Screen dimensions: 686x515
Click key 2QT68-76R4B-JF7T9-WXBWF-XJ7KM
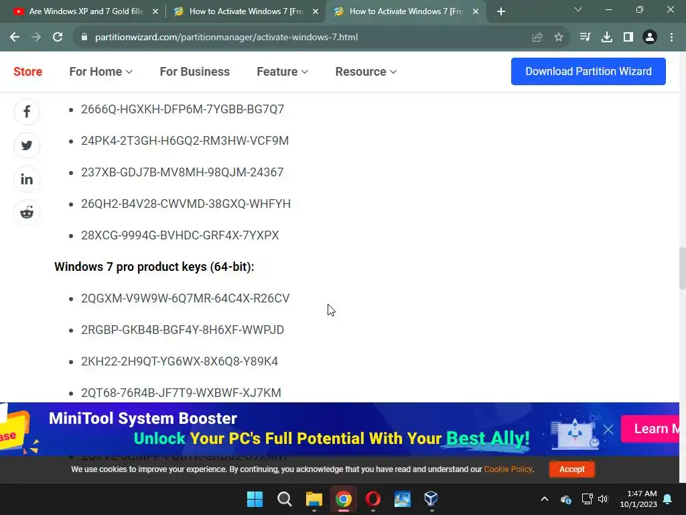pyautogui.click(x=181, y=393)
